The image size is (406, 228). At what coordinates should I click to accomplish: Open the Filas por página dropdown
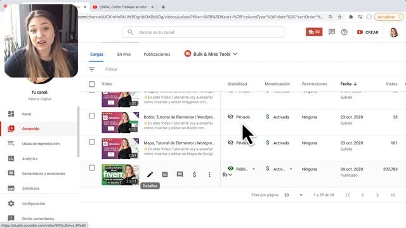point(293,195)
